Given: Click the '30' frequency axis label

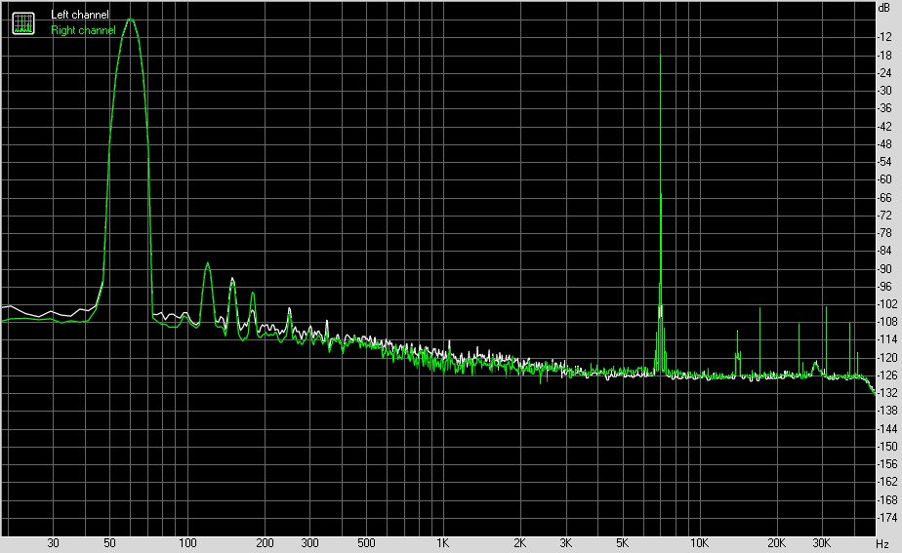Looking at the screenshot, I should click(53, 543).
